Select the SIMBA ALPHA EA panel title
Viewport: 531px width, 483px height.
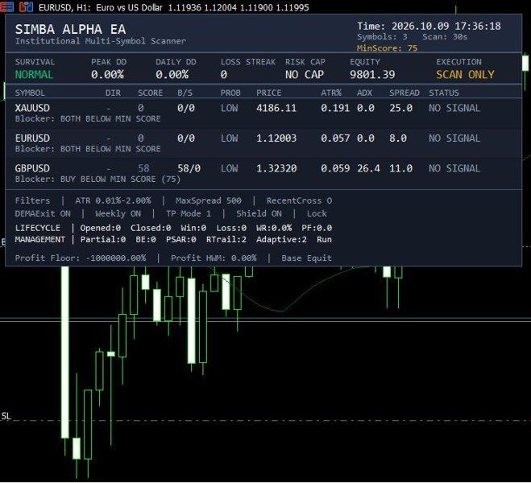tap(70, 30)
